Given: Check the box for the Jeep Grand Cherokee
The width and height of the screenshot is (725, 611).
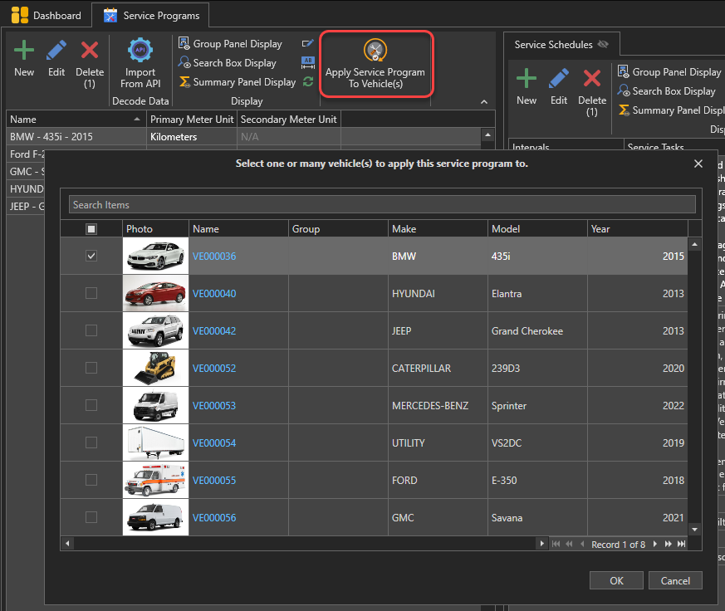Looking at the screenshot, I should 91,331.
